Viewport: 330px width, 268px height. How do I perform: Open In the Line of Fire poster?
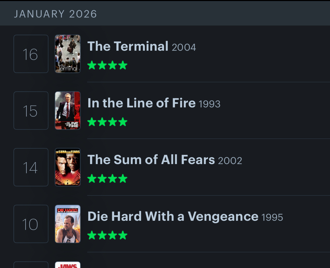point(68,111)
